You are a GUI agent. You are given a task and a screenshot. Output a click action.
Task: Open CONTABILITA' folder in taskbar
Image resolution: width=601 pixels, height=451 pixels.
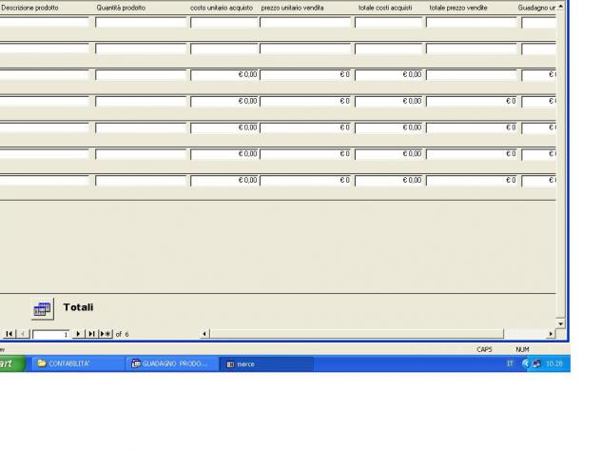[78, 363]
